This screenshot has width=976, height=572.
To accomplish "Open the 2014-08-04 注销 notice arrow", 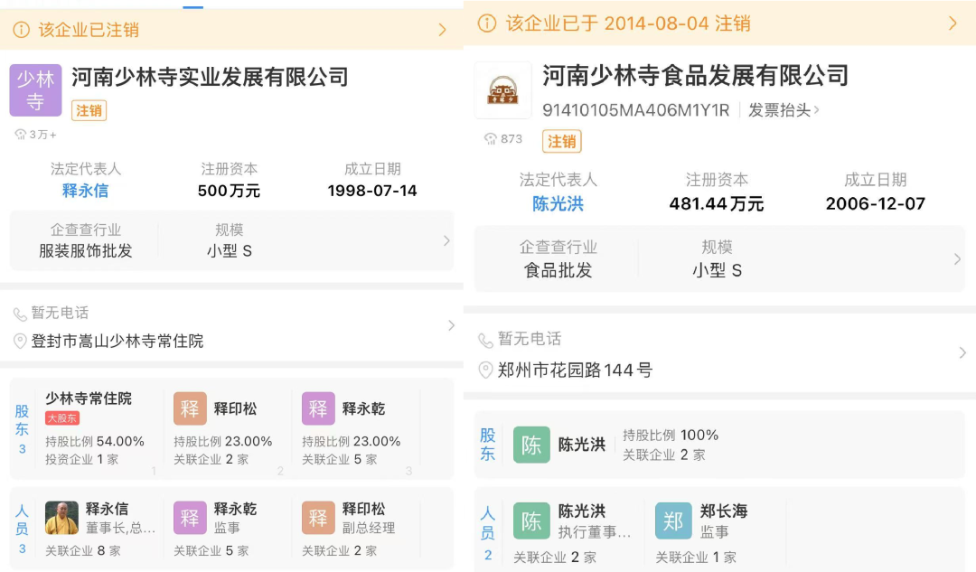I will click(x=953, y=23).
